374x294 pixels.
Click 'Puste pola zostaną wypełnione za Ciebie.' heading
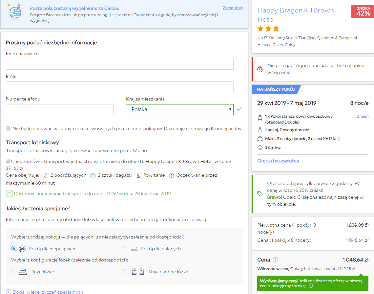point(74,8)
